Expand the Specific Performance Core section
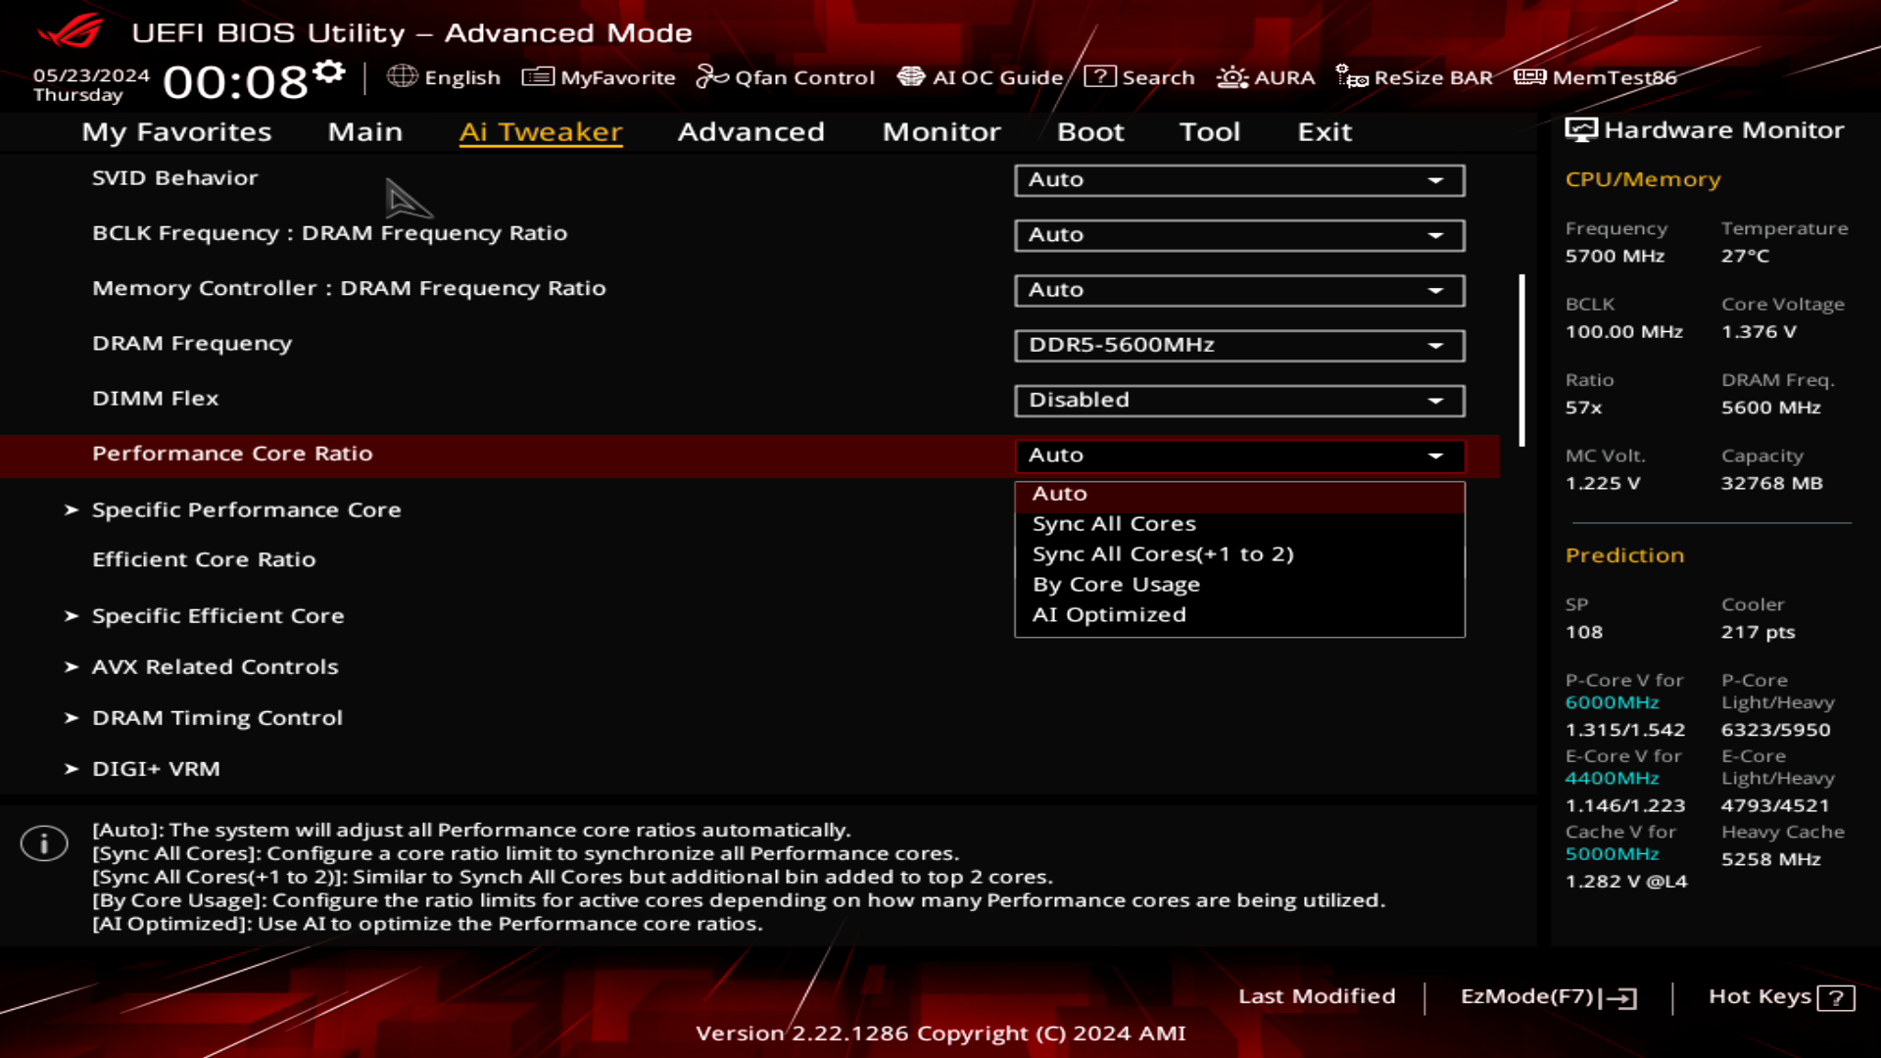This screenshot has width=1881, height=1058. point(247,507)
